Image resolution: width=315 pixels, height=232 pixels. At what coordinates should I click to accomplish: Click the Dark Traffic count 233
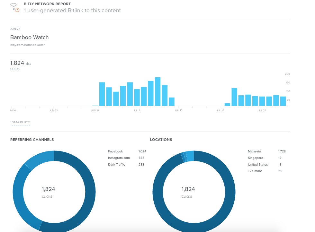coord(141,164)
